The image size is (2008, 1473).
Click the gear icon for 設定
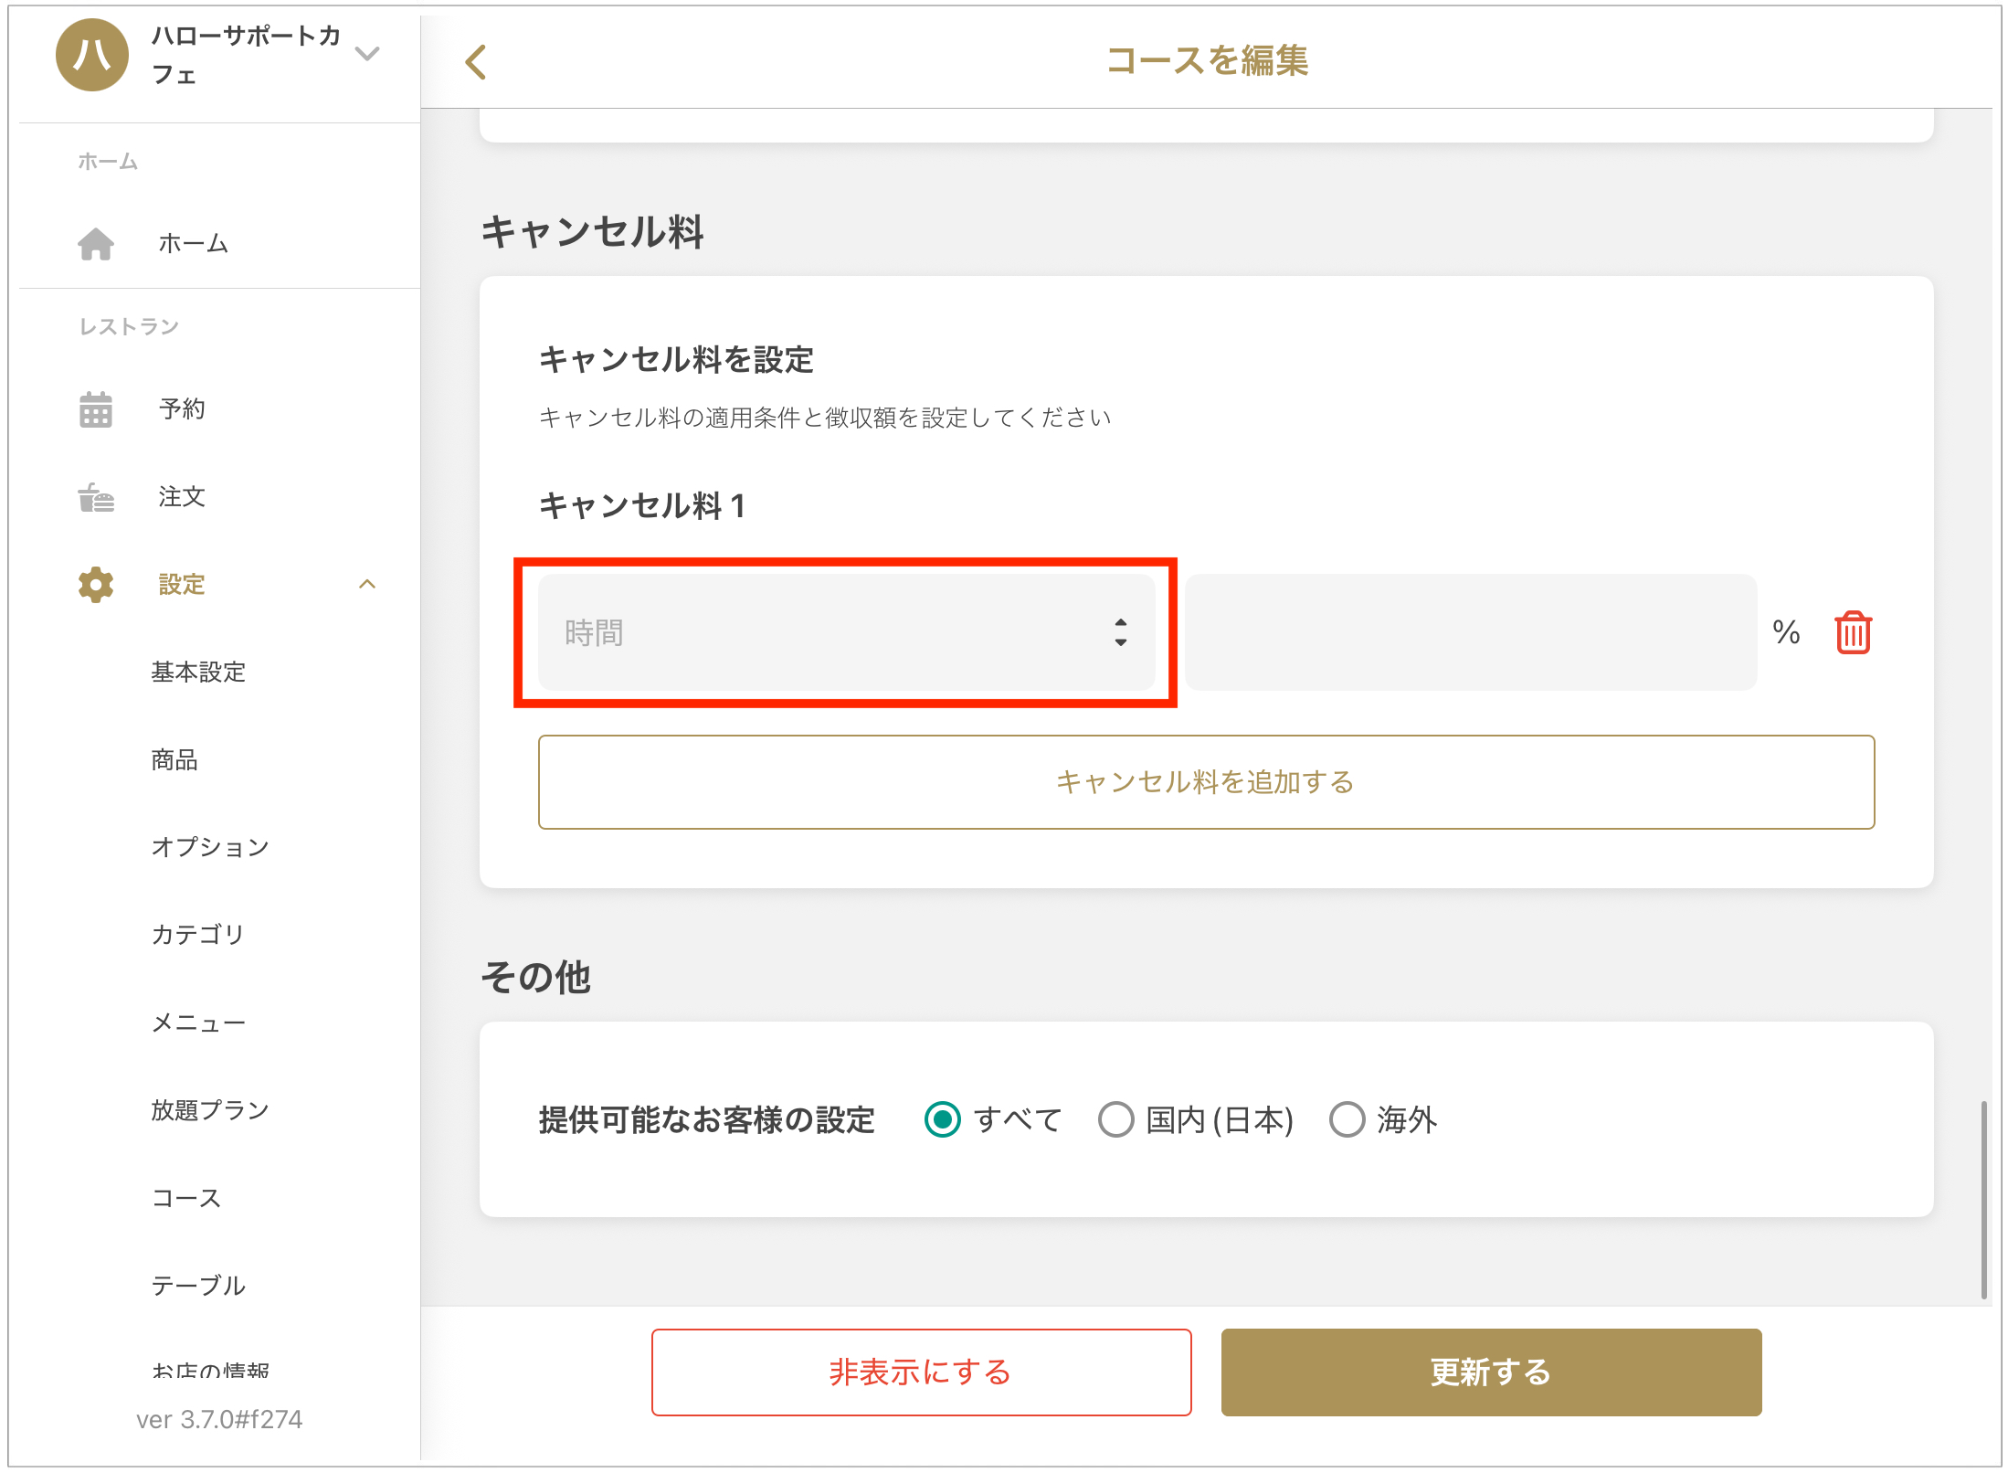click(x=96, y=585)
